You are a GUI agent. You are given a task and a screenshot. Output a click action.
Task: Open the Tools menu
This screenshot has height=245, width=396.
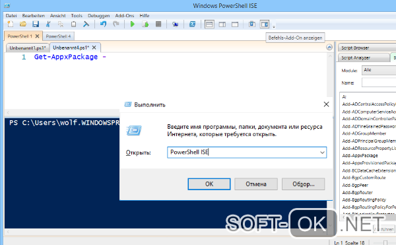click(77, 16)
